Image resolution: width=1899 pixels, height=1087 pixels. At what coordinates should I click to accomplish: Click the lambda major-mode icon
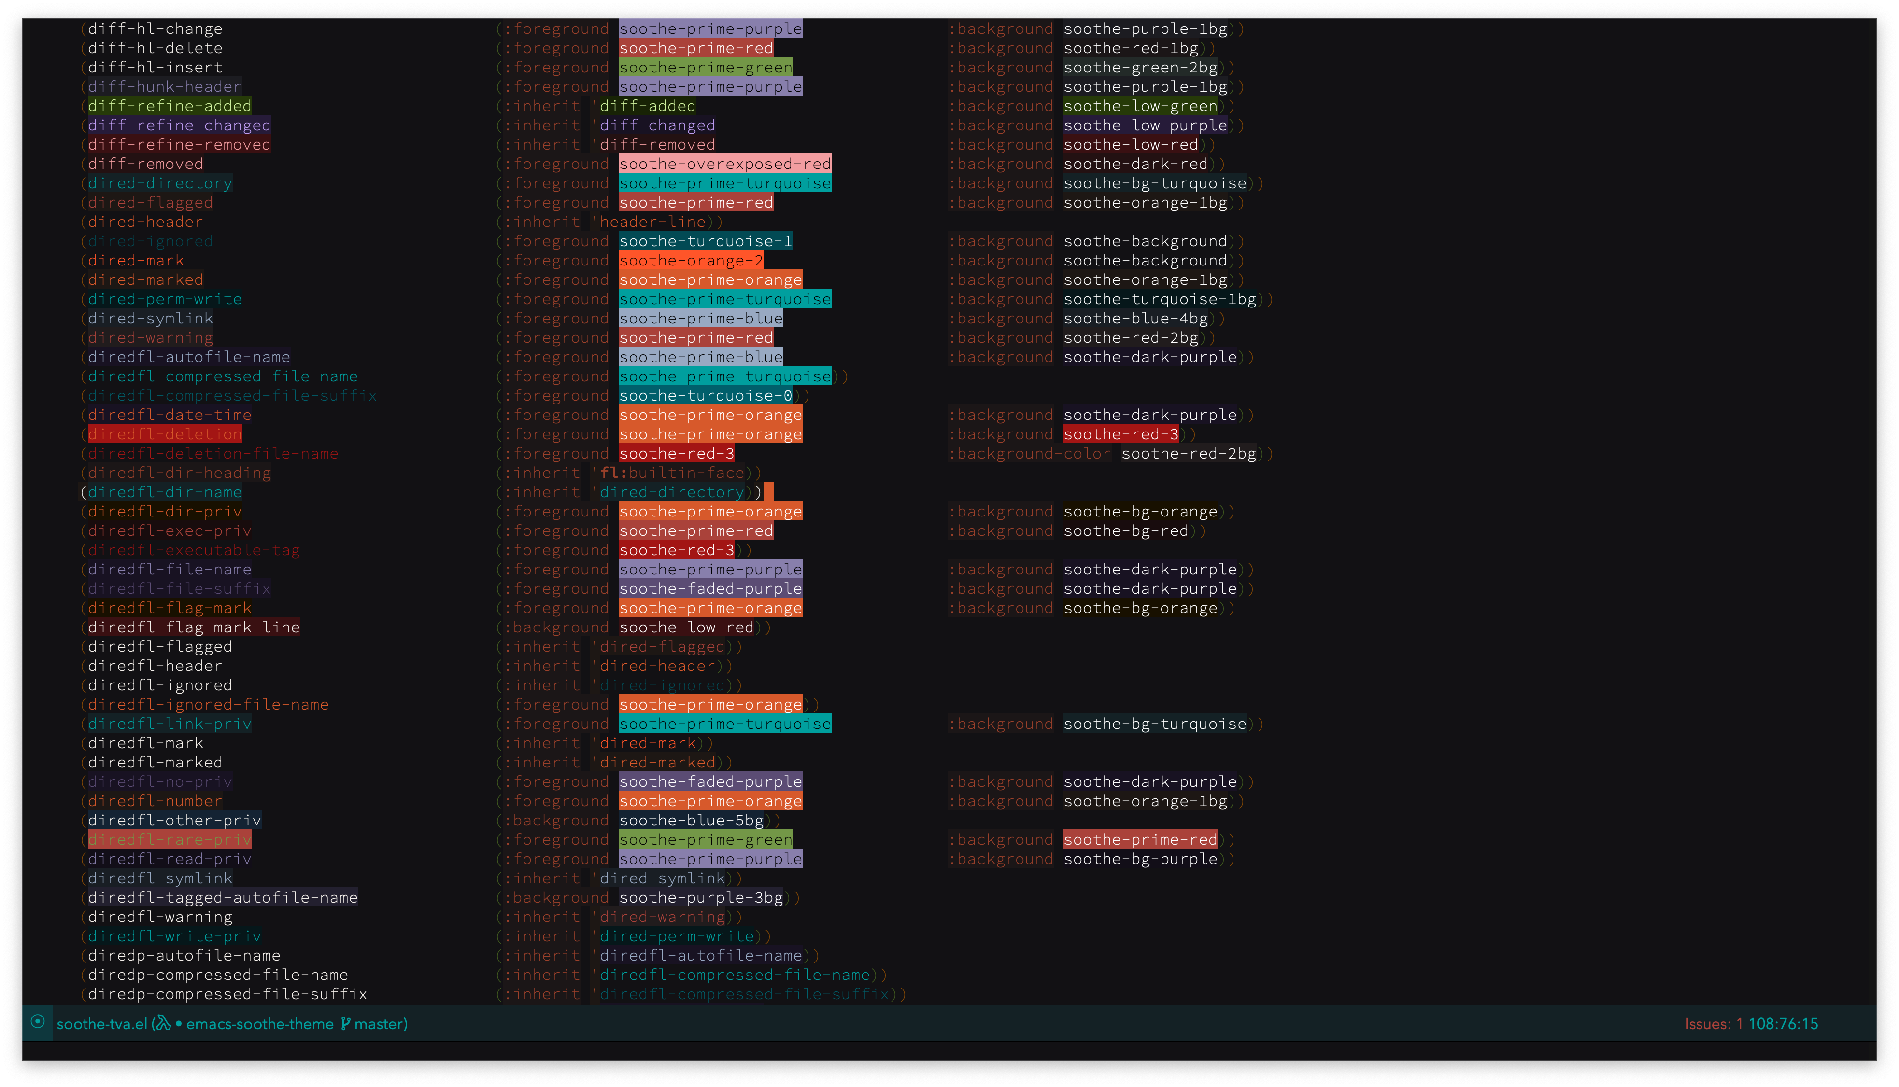pyautogui.click(x=164, y=1024)
